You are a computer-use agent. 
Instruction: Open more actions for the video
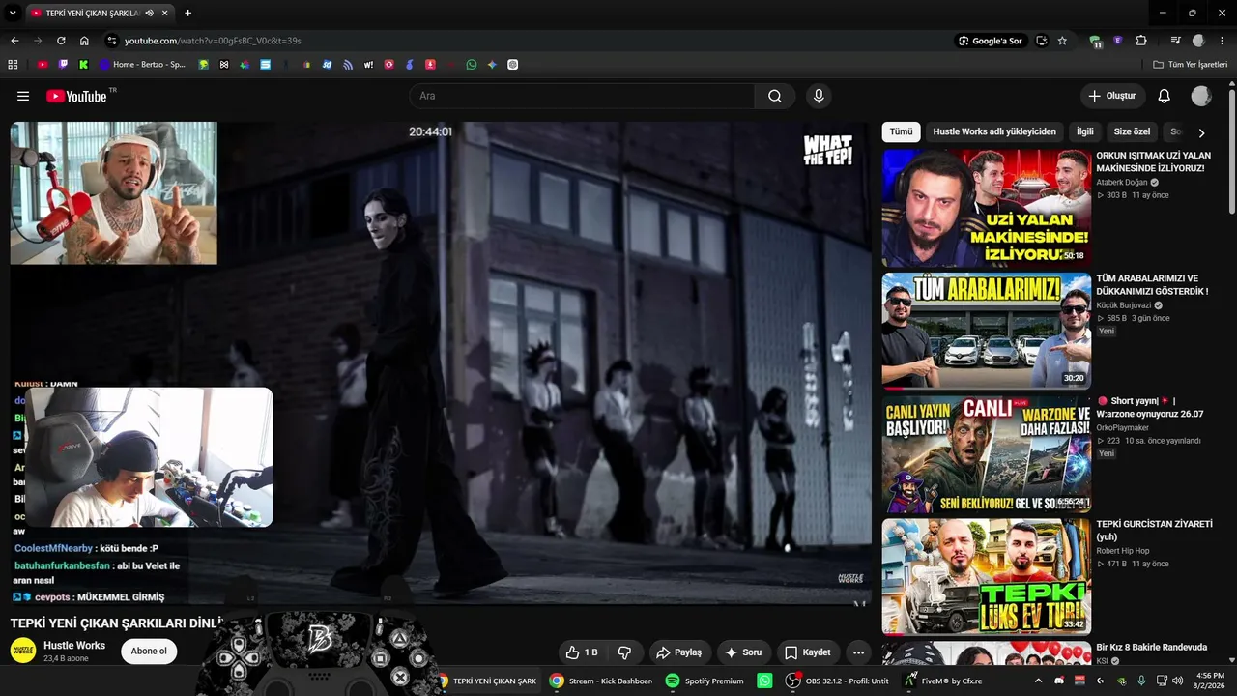tap(858, 652)
